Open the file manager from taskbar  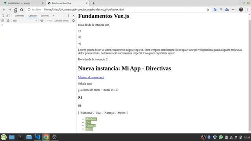[x=29, y=137]
